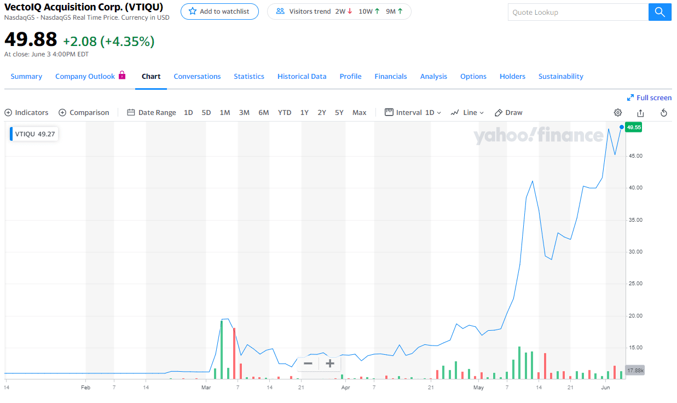
Task: Open the Company Outlook tab
Action: click(85, 77)
